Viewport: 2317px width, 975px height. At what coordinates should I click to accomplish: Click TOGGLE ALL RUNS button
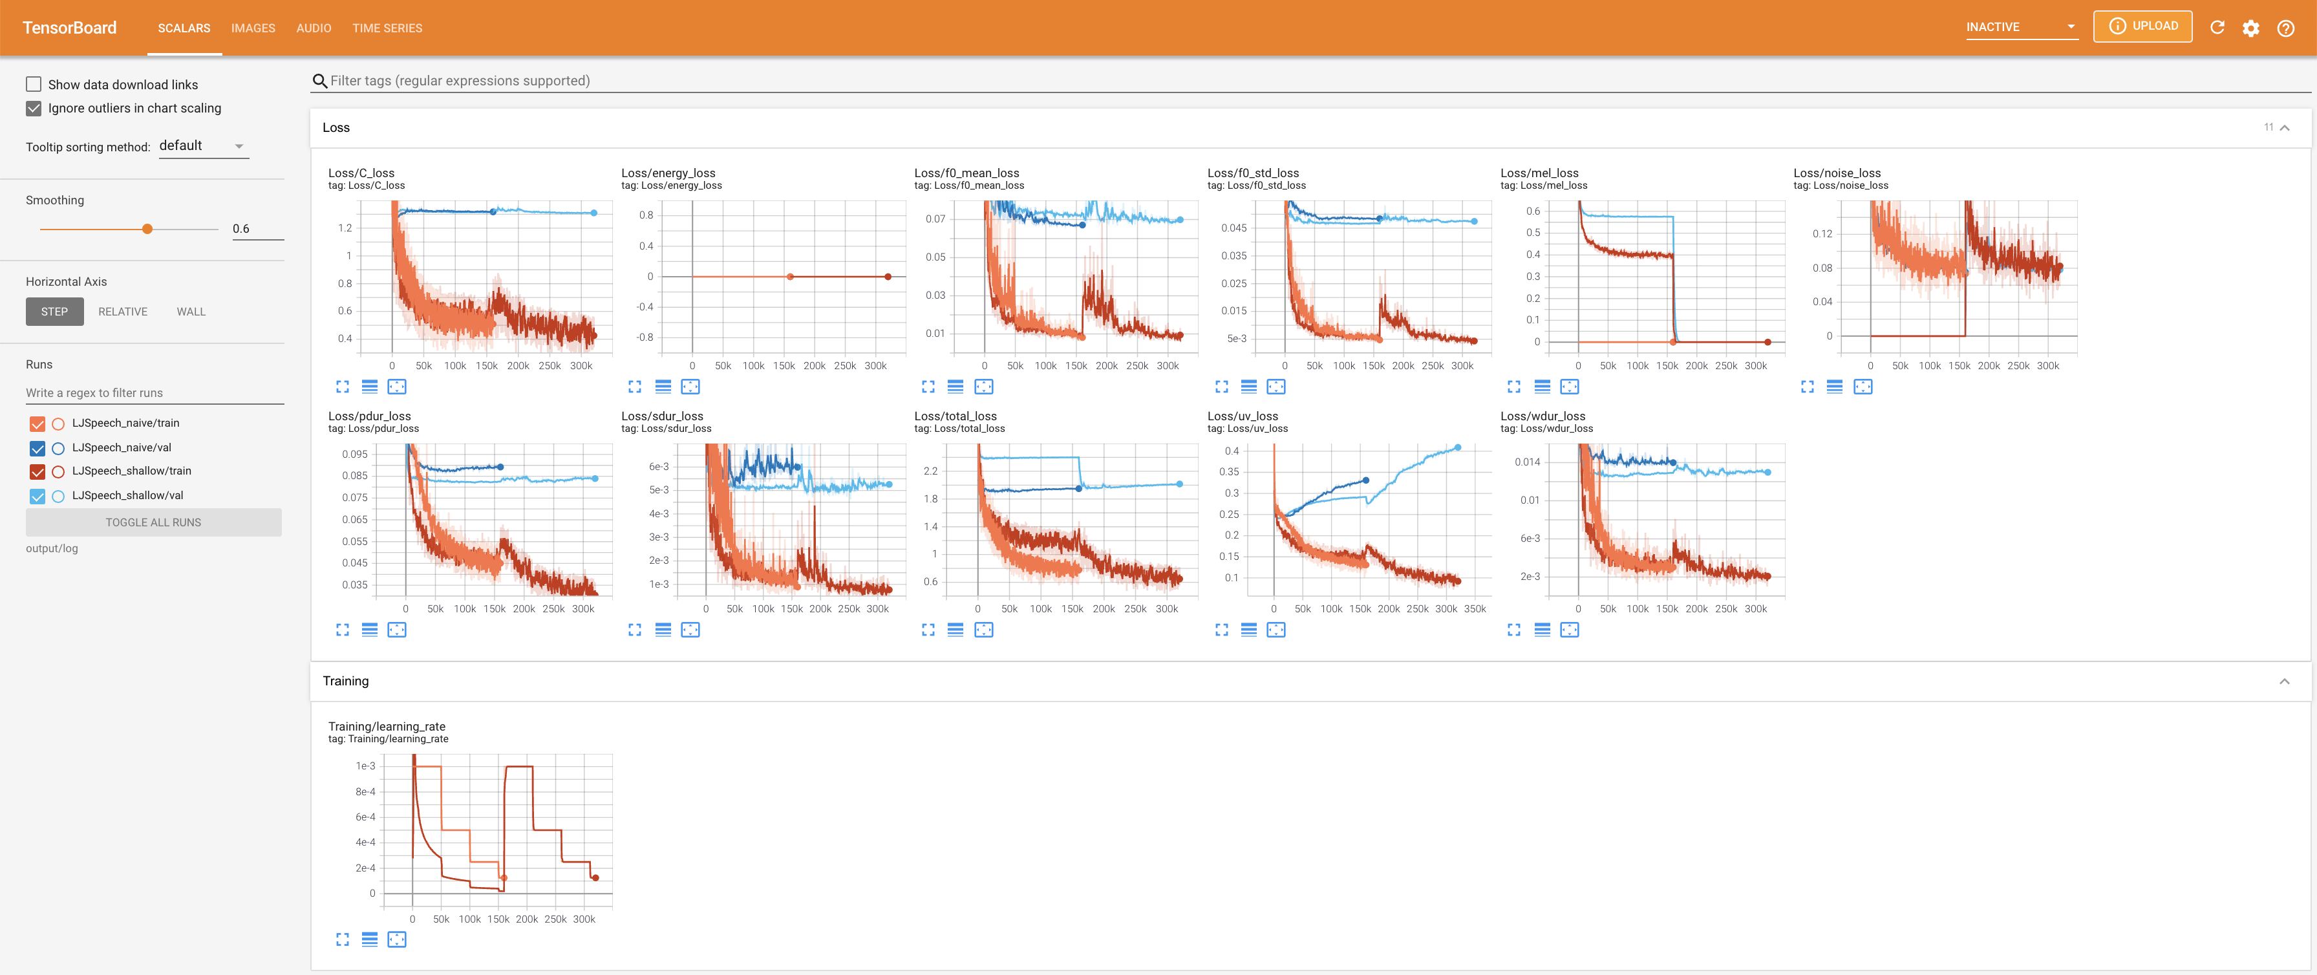pyautogui.click(x=154, y=522)
